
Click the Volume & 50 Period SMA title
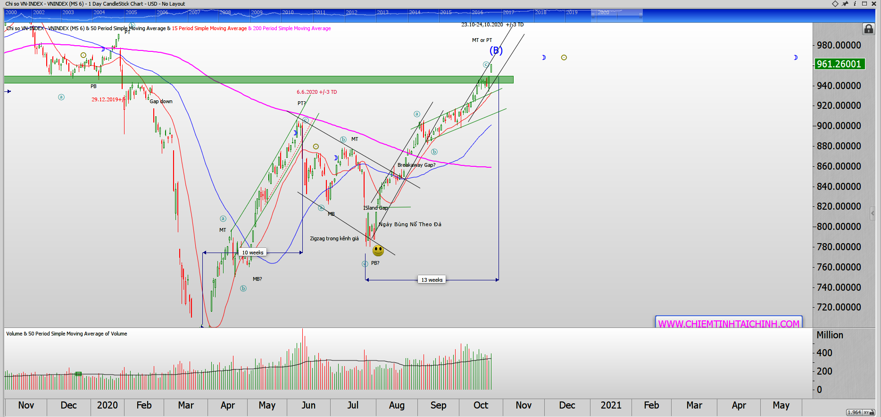click(x=66, y=334)
